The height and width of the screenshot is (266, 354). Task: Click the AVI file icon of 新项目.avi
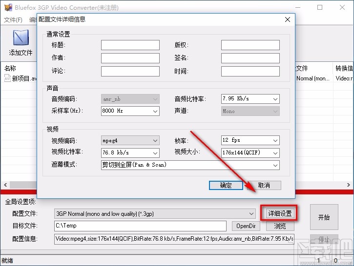coord(7,78)
